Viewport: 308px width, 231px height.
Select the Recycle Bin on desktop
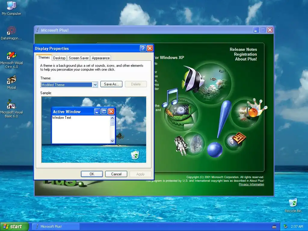(293, 205)
